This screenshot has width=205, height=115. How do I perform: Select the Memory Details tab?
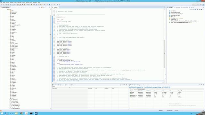tap(141, 89)
